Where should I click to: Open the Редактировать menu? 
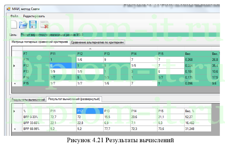tap(34, 16)
